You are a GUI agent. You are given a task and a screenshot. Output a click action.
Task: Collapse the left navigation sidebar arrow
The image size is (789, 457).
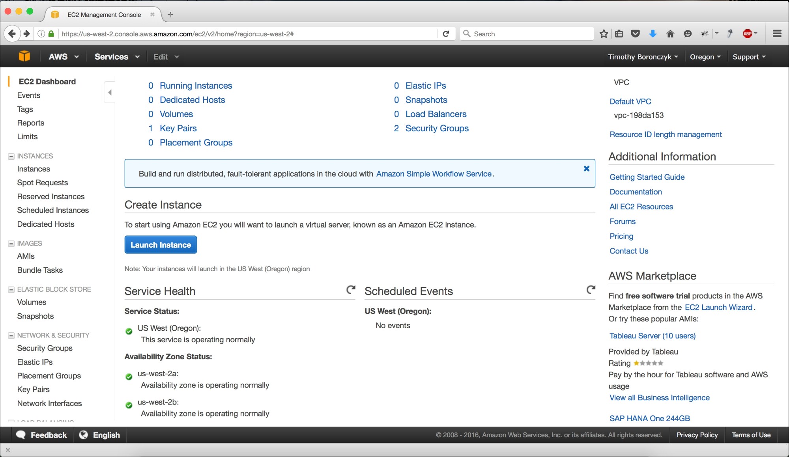(x=110, y=92)
